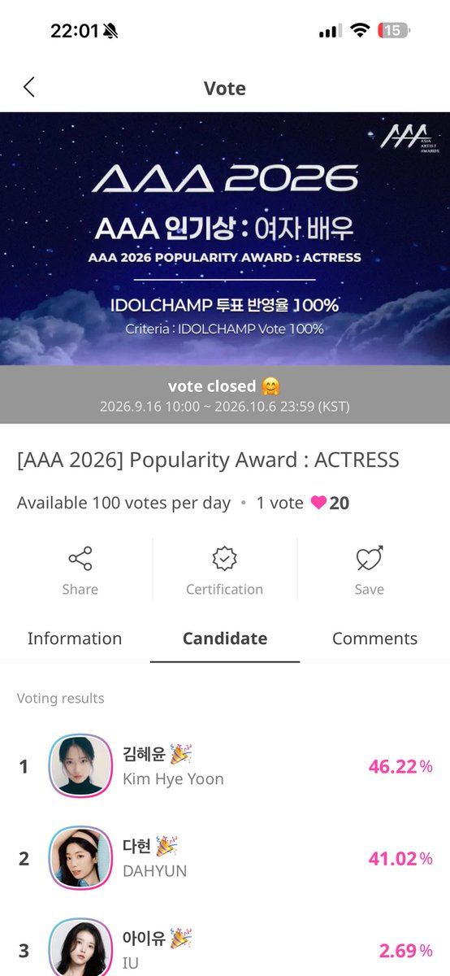The width and height of the screenshot is (450, 976).
Task: Tap the 46.22% result for Kim Hye Yoon
Action: pos(400,766)
